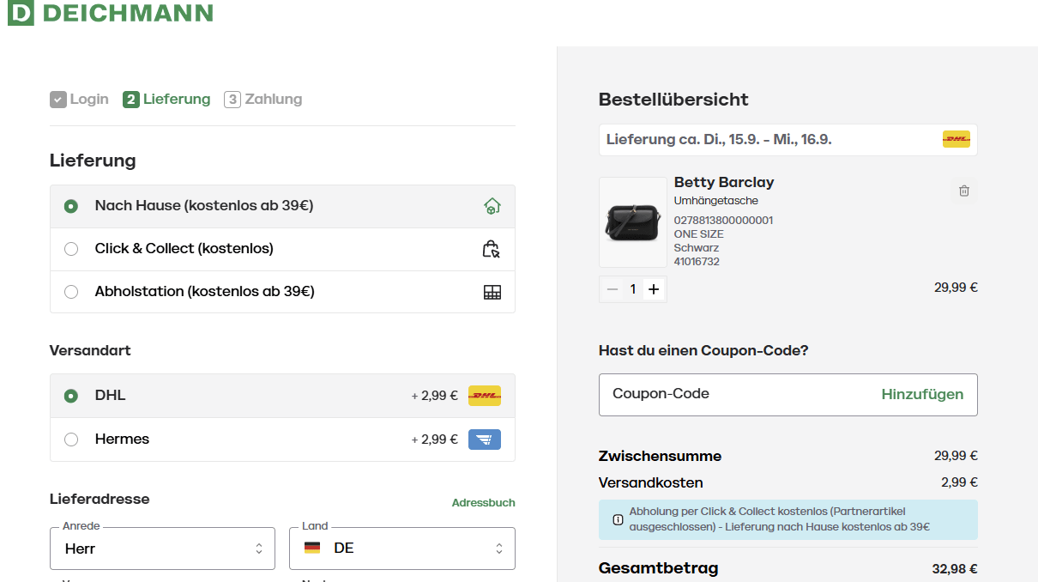Viewport: 1038px width, 582px height.
Task: Open the Adressbuch link
Action: pos(484,503)
